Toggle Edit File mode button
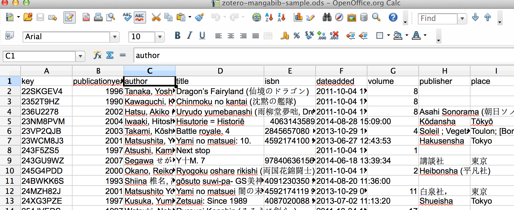514x210 pixels. [x=69, y=18]
